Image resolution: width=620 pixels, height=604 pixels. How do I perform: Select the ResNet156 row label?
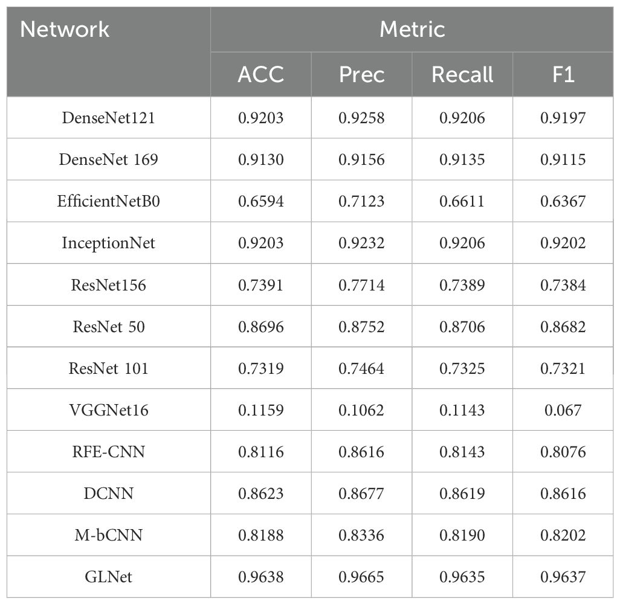point(108,285)
